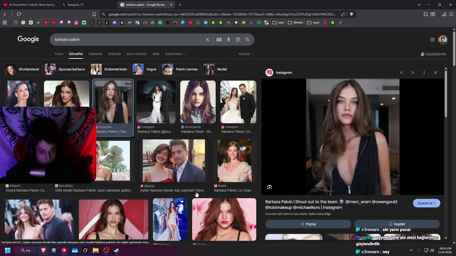Click the Brave Shields lion icon

351,14
